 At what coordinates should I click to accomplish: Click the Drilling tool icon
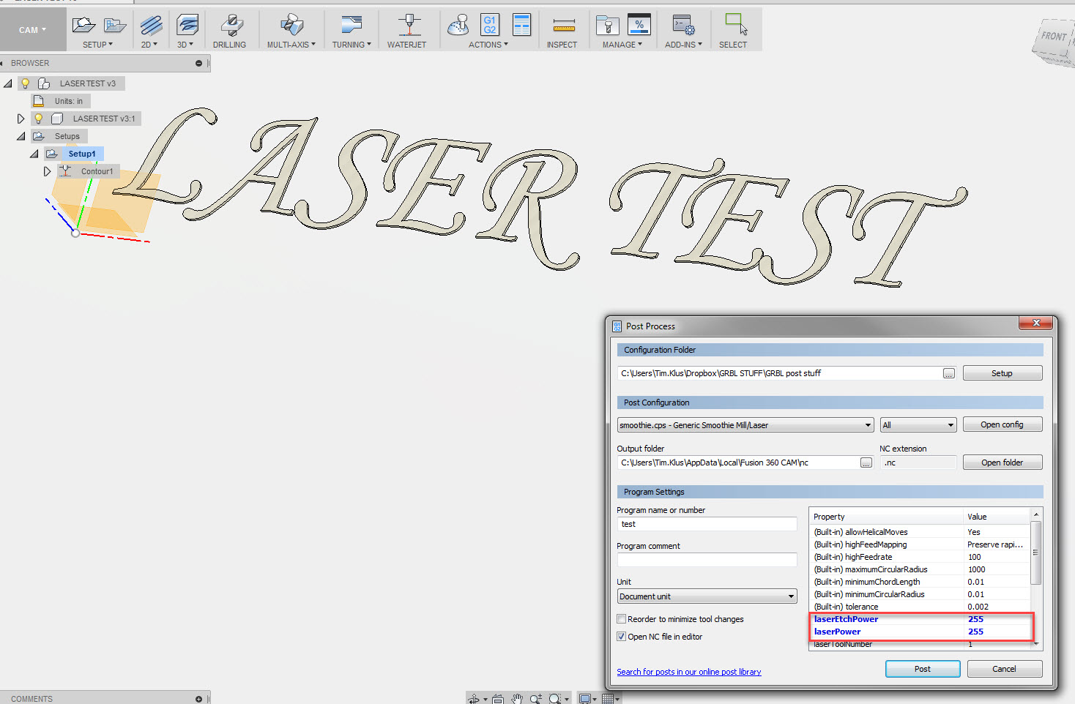[x=231, y=25]
